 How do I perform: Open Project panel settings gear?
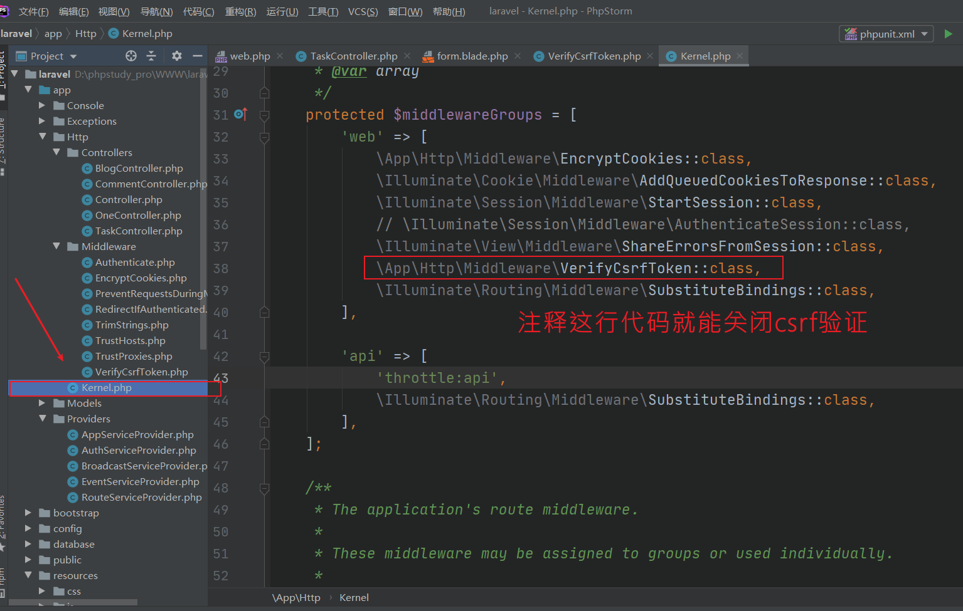177,56
